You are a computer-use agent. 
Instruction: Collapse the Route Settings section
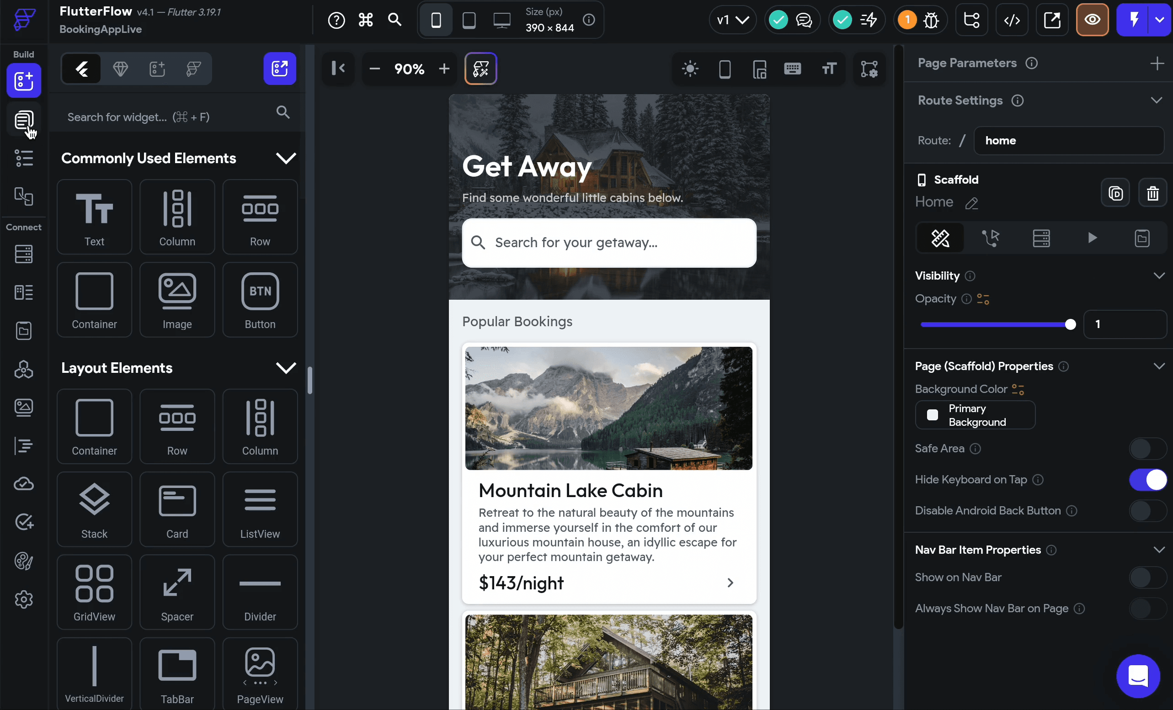tap(1157, 100)
